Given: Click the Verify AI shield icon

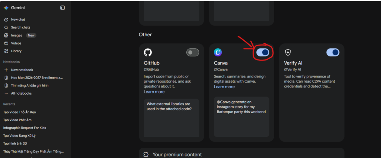Looking at the screenshot, I should 288,52.
